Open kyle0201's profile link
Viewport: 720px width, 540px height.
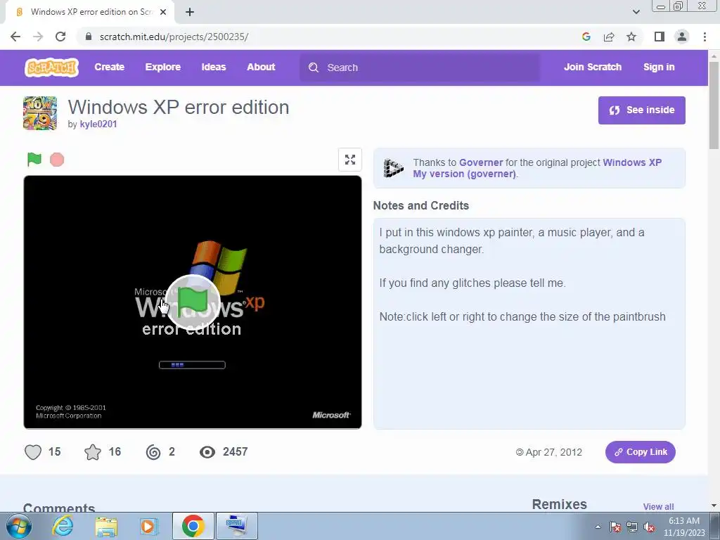98,124
